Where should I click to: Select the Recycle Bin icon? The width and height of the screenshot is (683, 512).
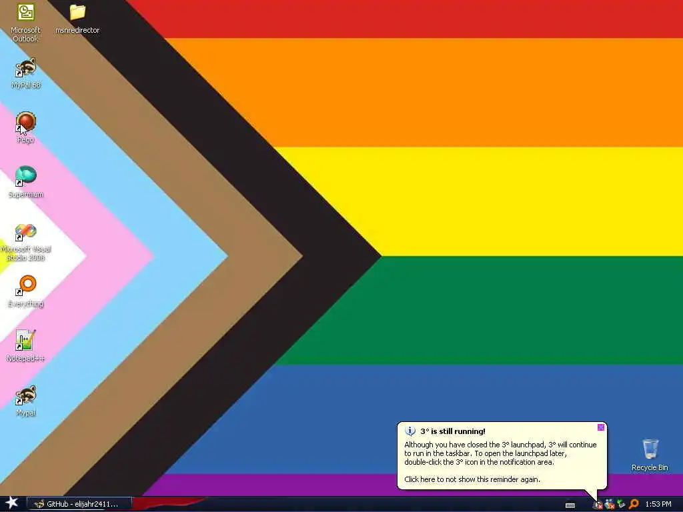click(x=650, y=455)
